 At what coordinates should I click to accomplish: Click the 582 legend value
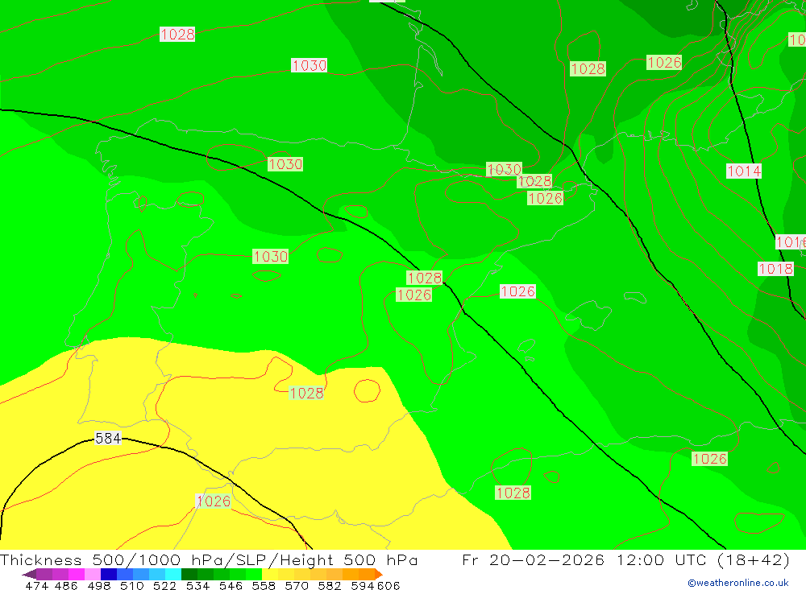pos(329,585)
